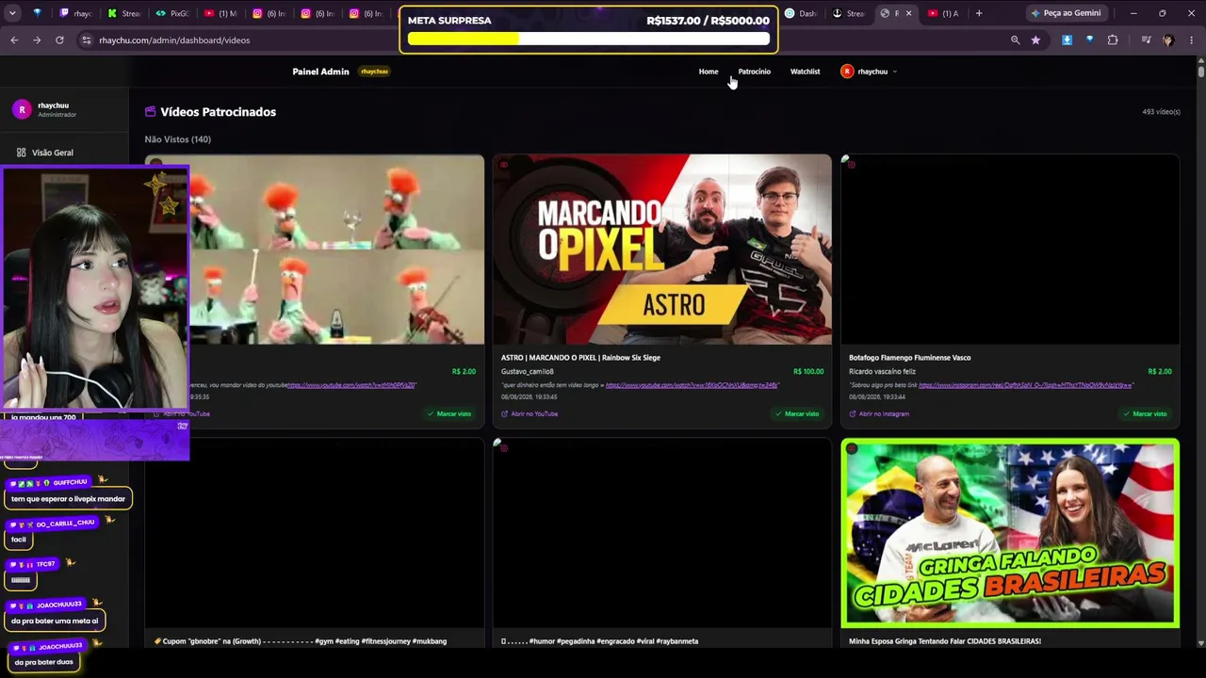Click the 493 vídeo(s) counter
The width and height of the screenshot is (1206, 678).
pyautogui.click(x=1161, y=112)
